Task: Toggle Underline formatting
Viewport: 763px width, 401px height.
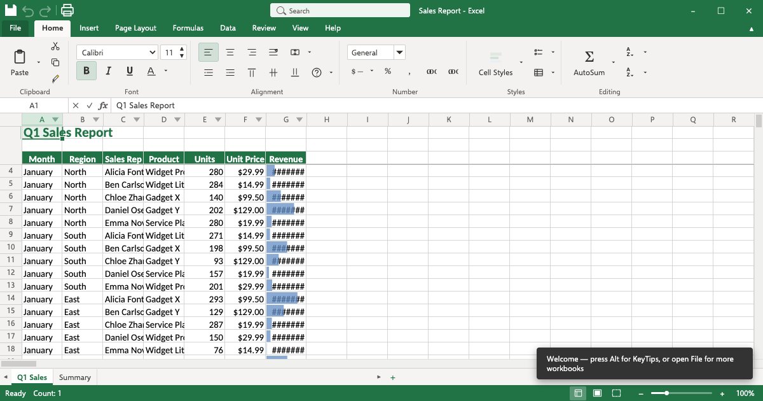Action: coord(130,71)
